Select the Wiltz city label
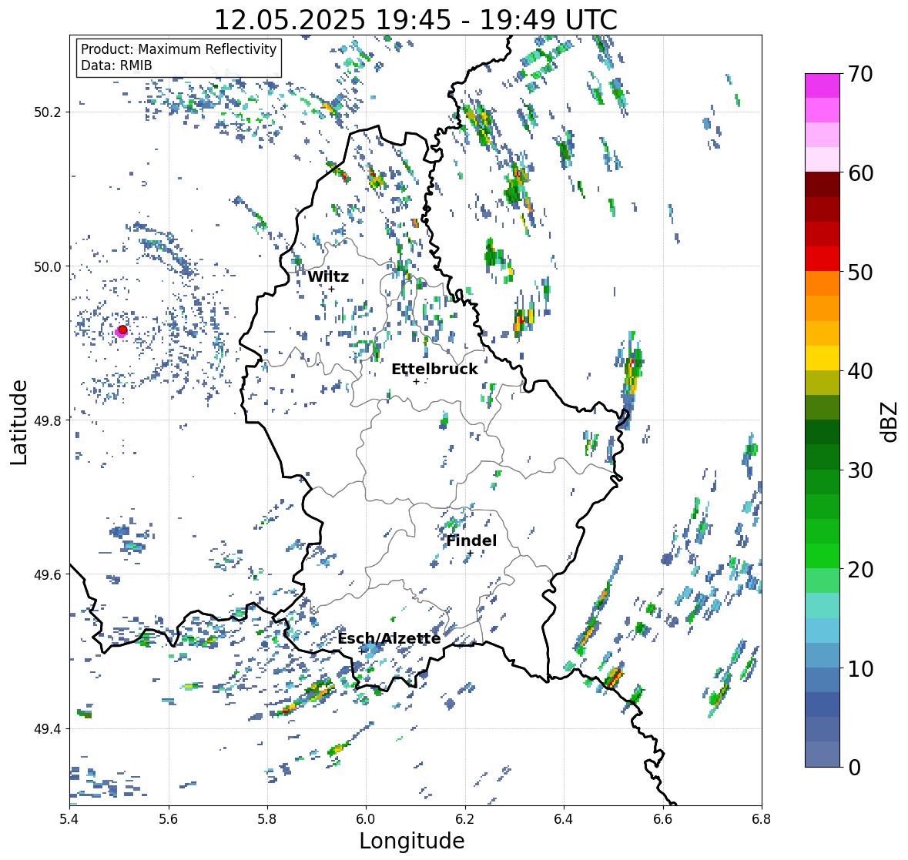The height and width of the screenshot is (860, 908). click(x=328, y=276)
